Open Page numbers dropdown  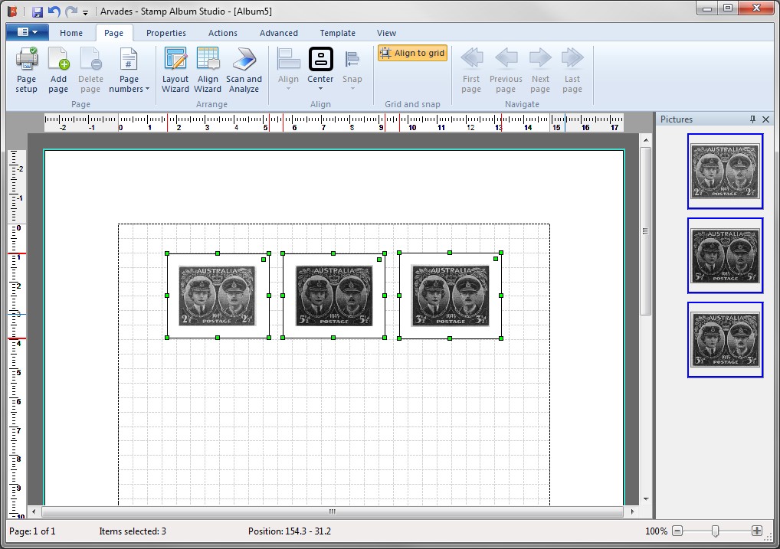129,70
